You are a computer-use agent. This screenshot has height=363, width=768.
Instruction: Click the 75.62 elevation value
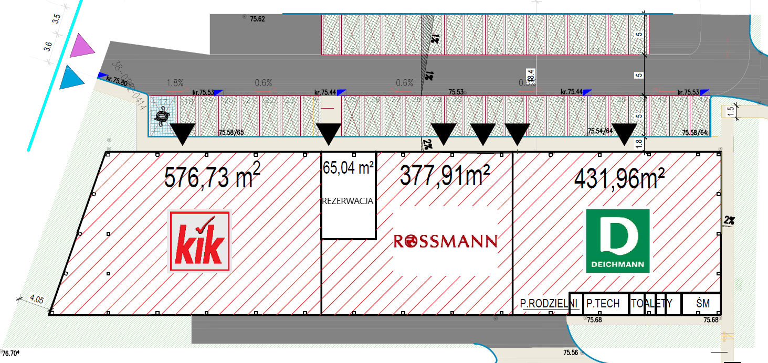click(x=257, y=19)
